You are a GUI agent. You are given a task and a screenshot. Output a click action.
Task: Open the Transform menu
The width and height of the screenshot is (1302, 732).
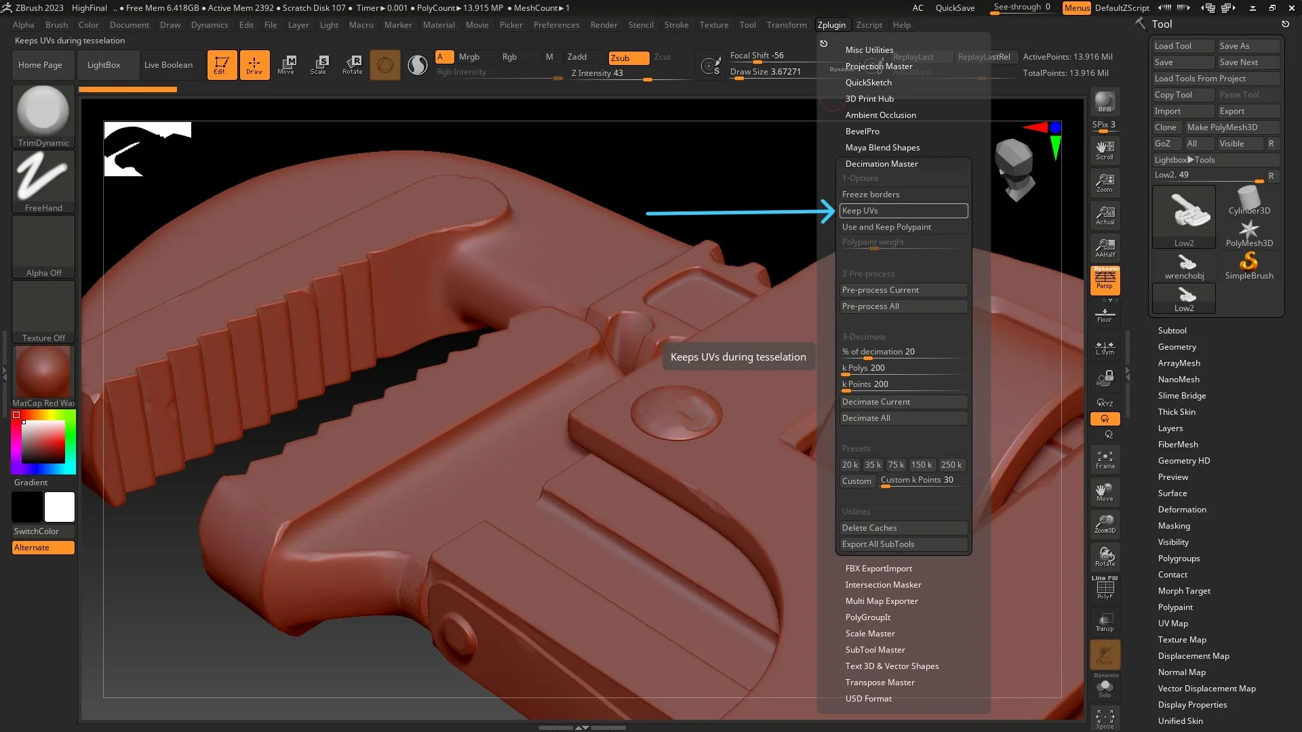point(787,25)
